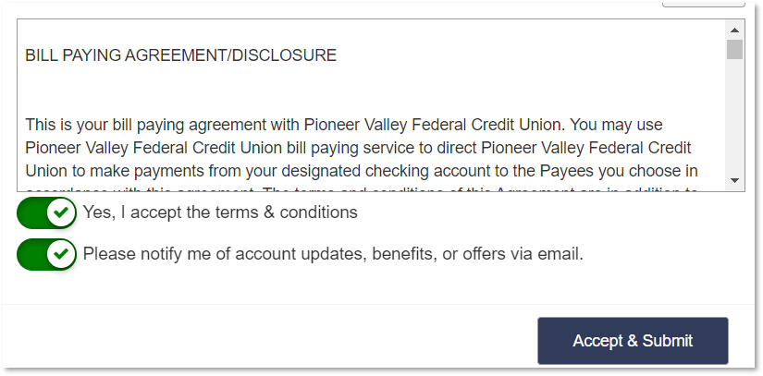
Task: Click the scrollbar track below the thumb
Action: 734,116
